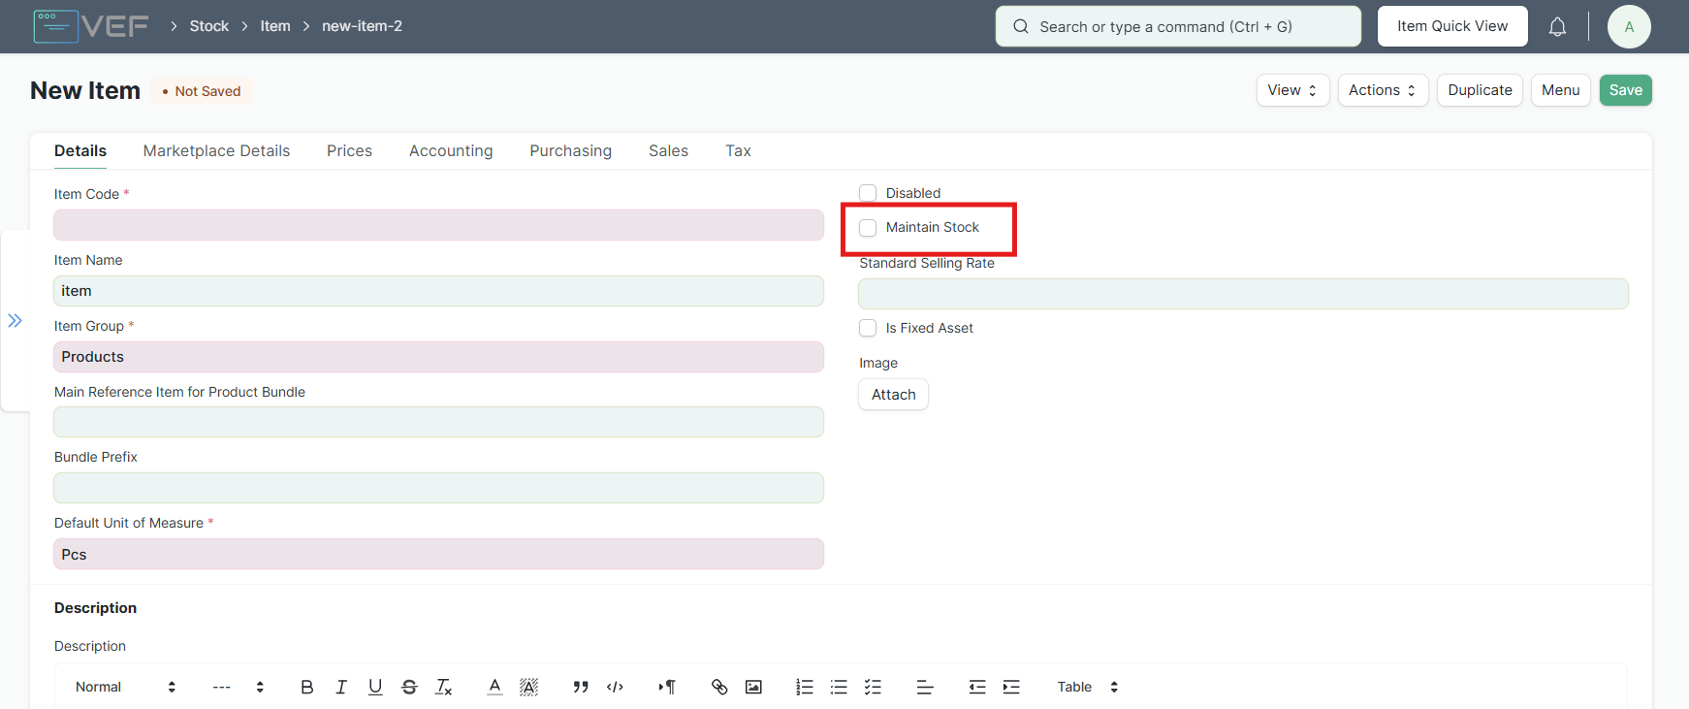1689x709 pixels.
Task: Toggle bold formatting in description editor
Action: (x=306, y=687)
